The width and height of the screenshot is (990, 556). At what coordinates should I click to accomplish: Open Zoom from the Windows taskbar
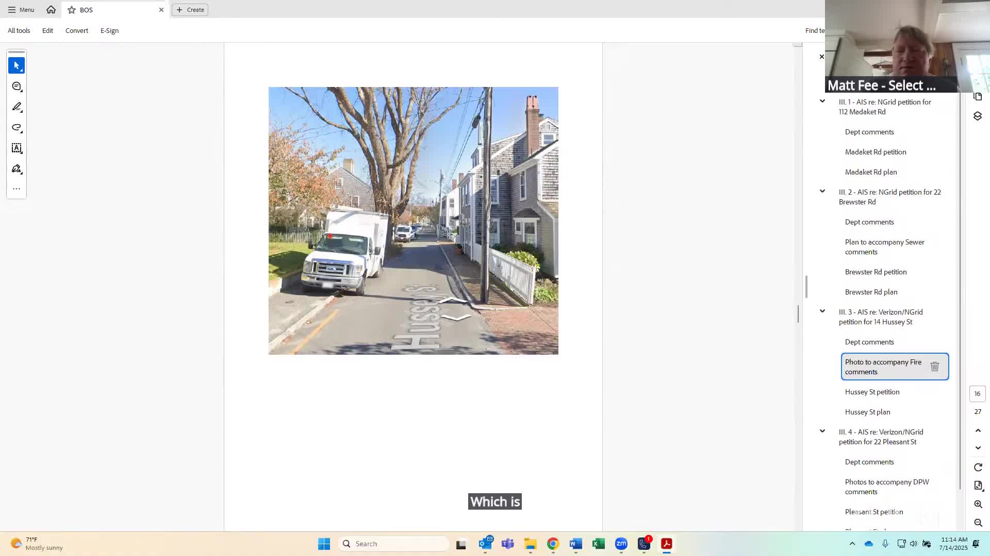coord(621,544)
